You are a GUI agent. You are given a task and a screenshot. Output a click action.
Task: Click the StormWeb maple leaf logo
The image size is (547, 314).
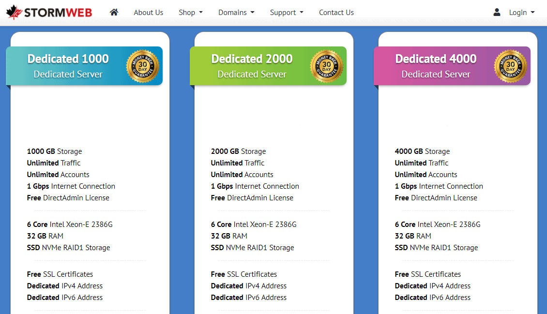pos(15,12)
